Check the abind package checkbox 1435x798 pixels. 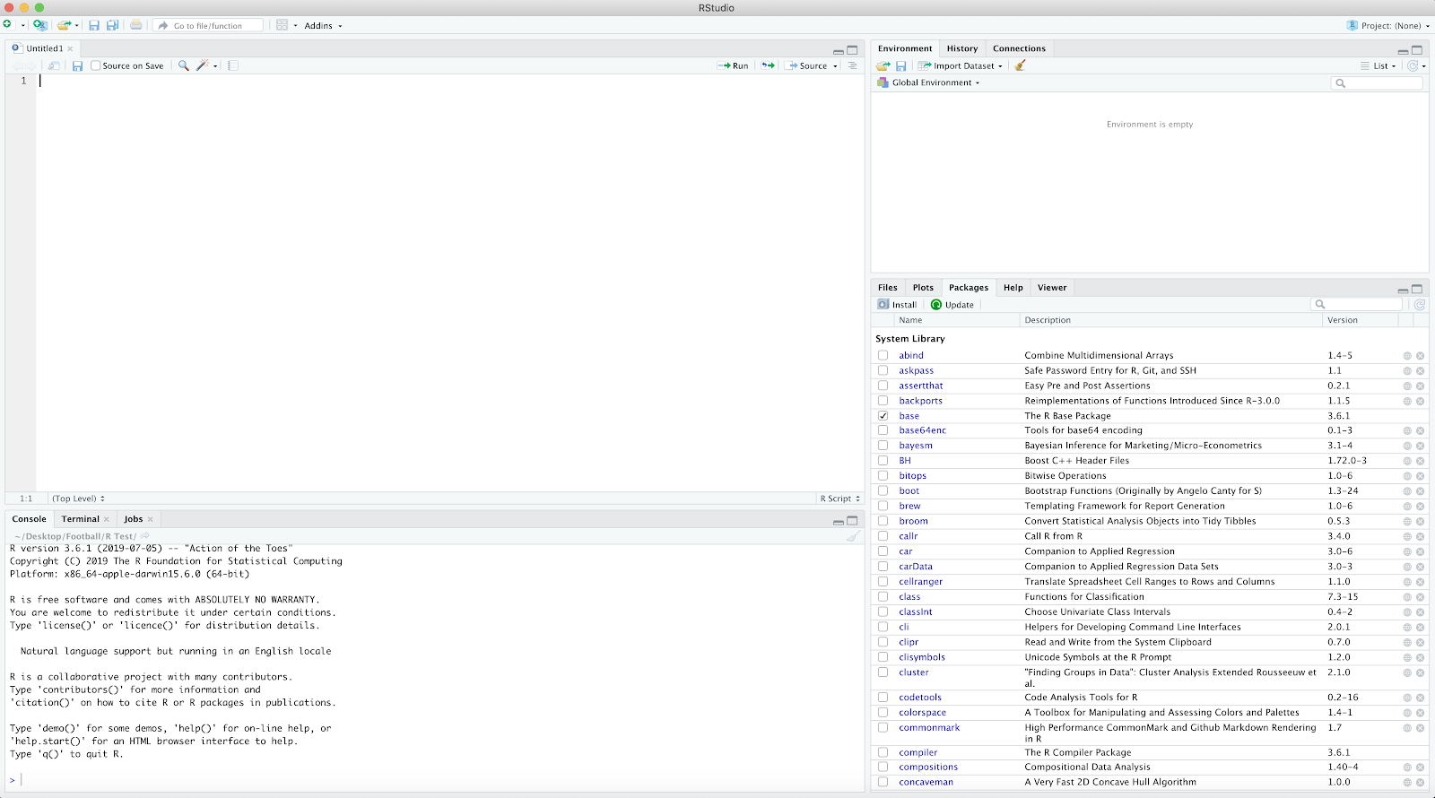pos(883,356)
